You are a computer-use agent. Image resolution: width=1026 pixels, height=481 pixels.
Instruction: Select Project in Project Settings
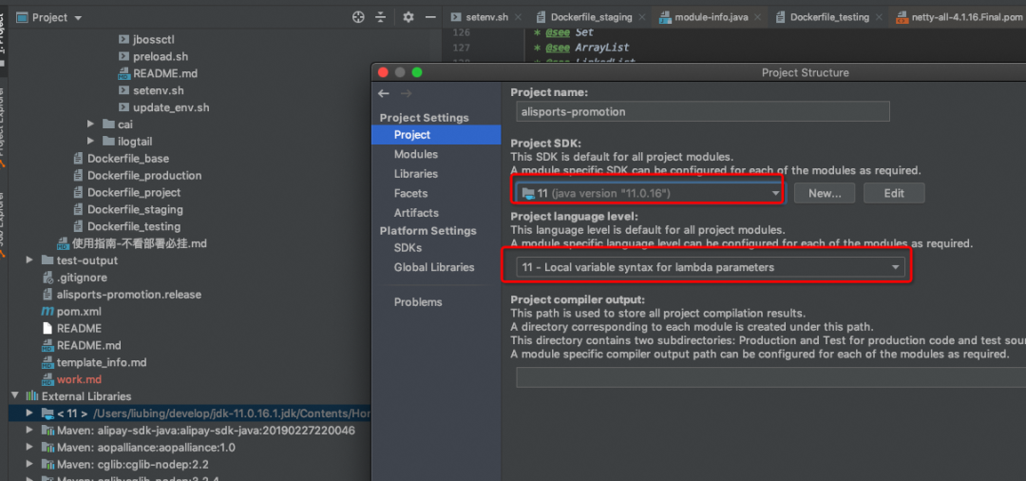point(436,135)
